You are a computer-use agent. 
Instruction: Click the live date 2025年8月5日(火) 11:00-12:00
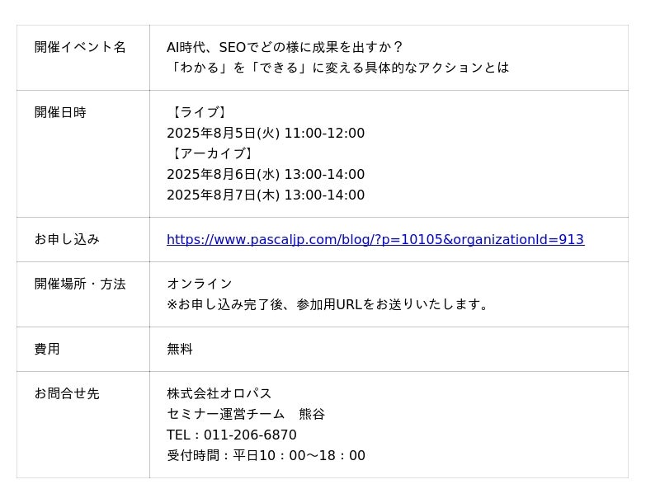point(266,133)
